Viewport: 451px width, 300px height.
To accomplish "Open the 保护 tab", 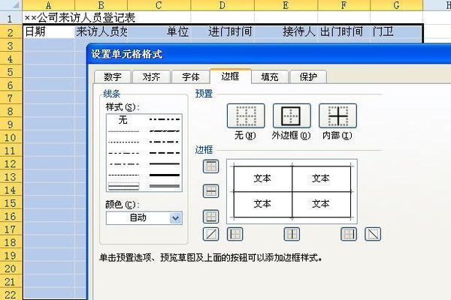I will point(308,76).
